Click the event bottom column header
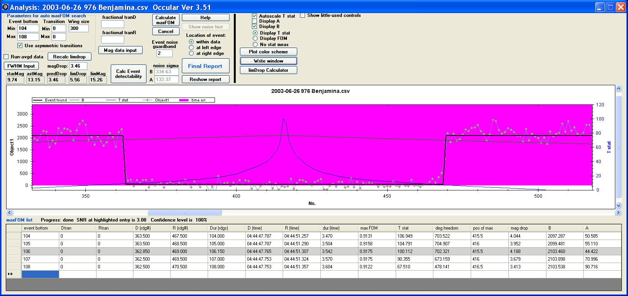 pos(40,228)
